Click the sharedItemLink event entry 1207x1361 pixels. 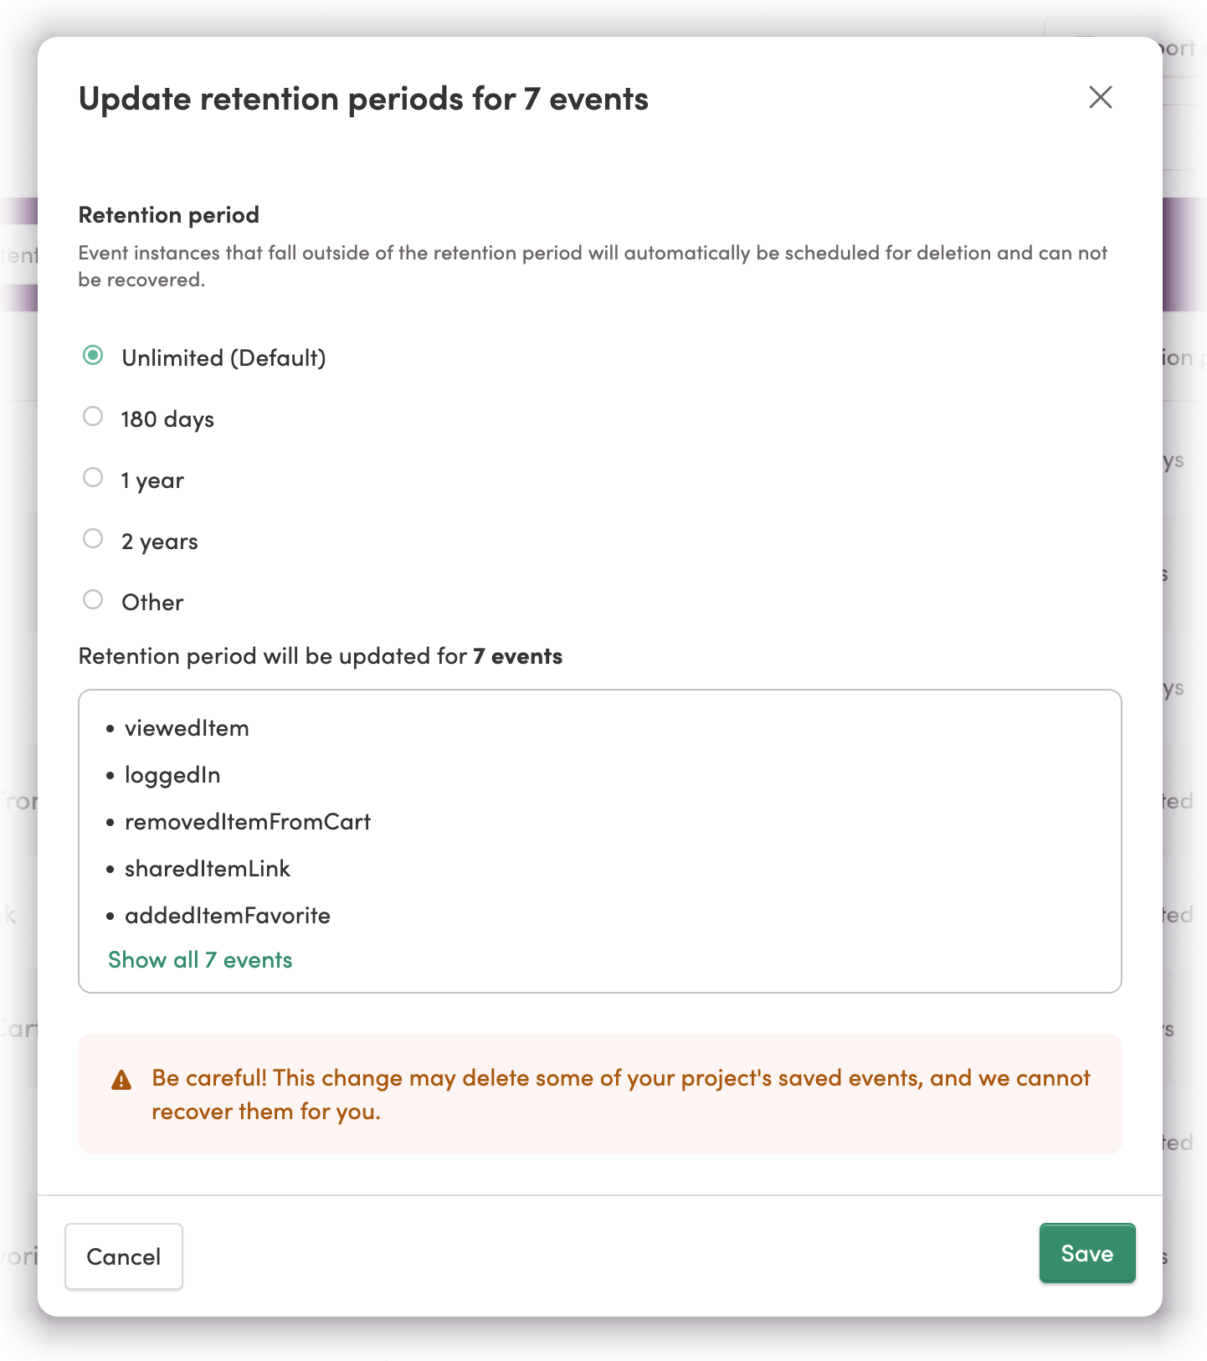coord(207,868)
